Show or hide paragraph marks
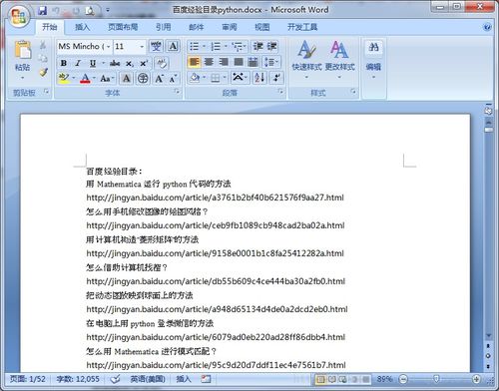The height and width of the screenshot is (391, 499). click(x=276, y=78)
